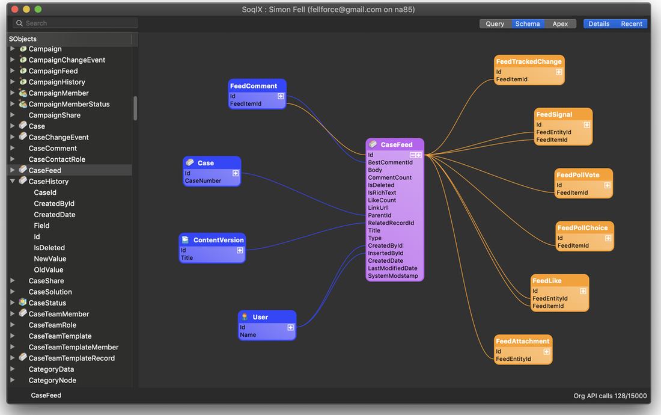Click the CampaignFeed flagged icon in the sidebar

tap(22, 70)
